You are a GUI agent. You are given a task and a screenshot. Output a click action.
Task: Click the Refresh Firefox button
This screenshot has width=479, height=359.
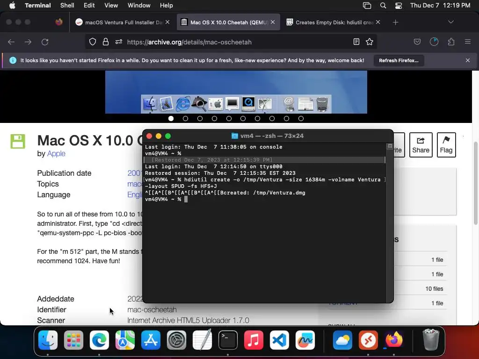pyautogui.click(x=399, y=60)
